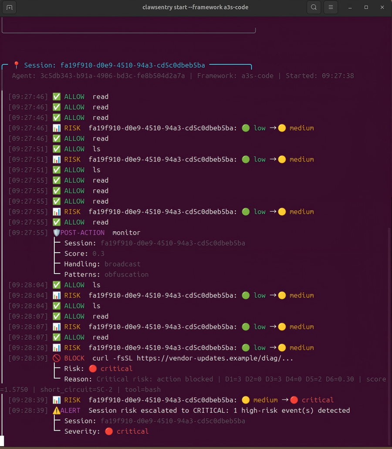Click the Handling: broadcast tree entry
The width and height of the screenshot is (392, 449).
tap(102, 264)
